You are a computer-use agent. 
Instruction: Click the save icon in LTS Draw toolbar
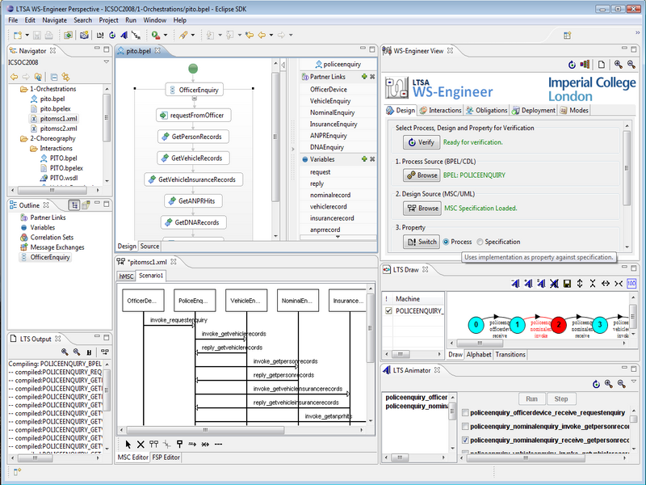click(x=567, y=284)
